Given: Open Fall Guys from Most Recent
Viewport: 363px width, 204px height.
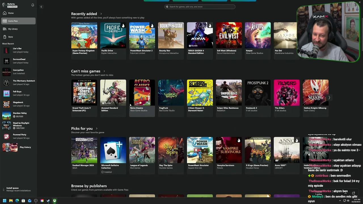Looking at the screenshot, I should (18, 93).
